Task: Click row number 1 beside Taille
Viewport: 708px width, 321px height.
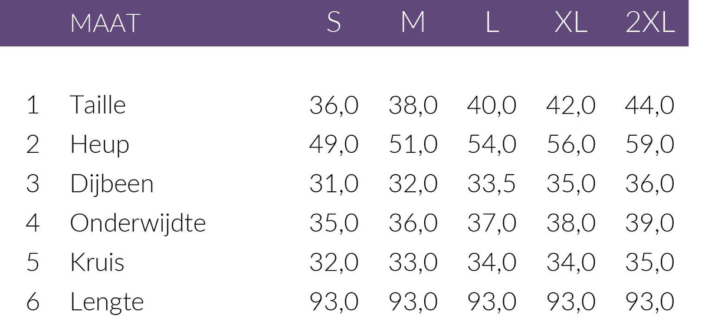Action: [x=32, y=106]
